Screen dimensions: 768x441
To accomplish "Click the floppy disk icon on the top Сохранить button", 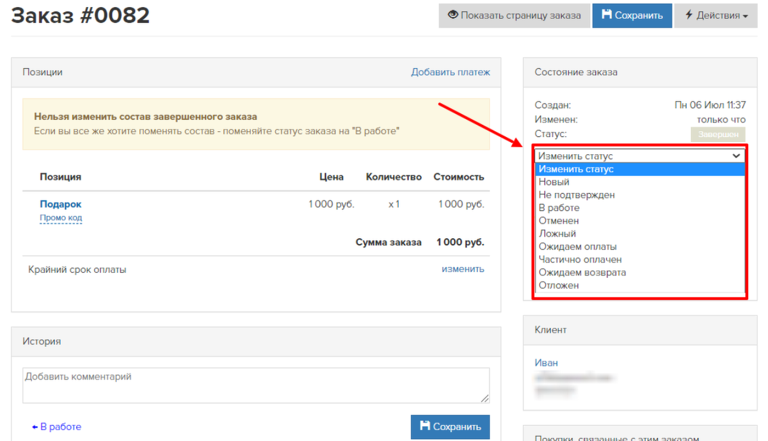I will [607, 15].
